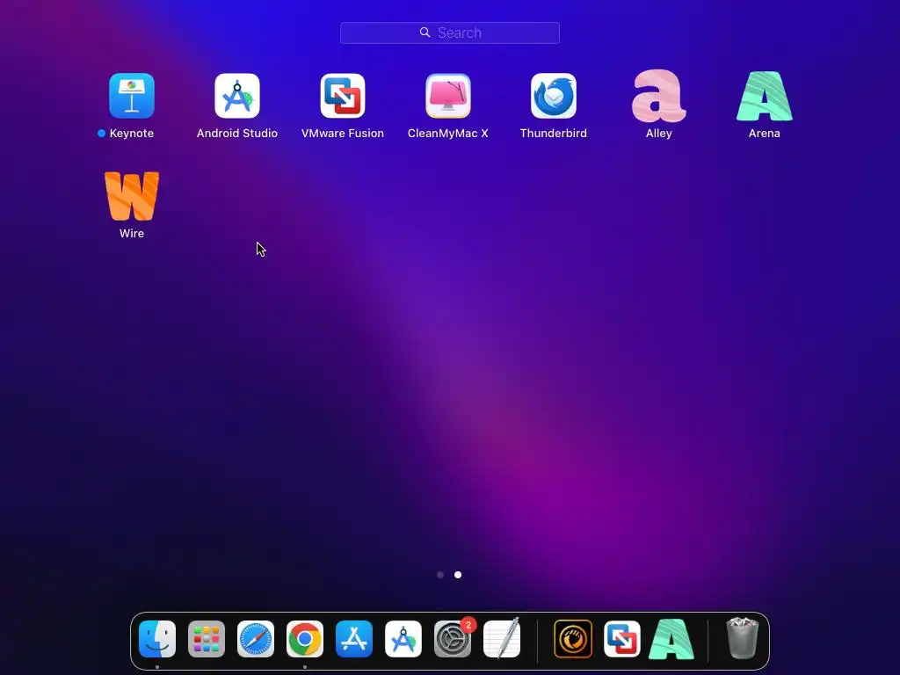Click the Launchpad Search field
Viewport: 900px width, 675px height.
450,33
